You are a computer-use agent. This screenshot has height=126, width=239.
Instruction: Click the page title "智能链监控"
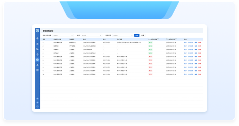click(x=48, y=31)
